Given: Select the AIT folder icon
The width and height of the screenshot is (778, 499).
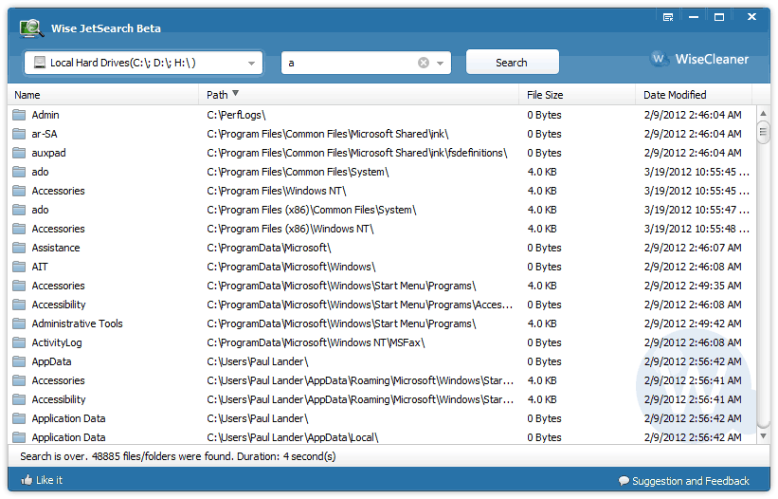Looking at the screenshot, I should [x=19, y=267].
